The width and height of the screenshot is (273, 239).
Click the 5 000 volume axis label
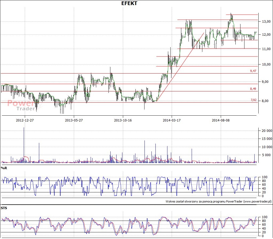coord(266,155)
